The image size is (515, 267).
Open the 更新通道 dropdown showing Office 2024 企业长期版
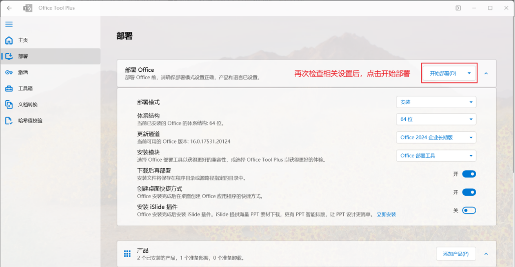click(436, 138)
